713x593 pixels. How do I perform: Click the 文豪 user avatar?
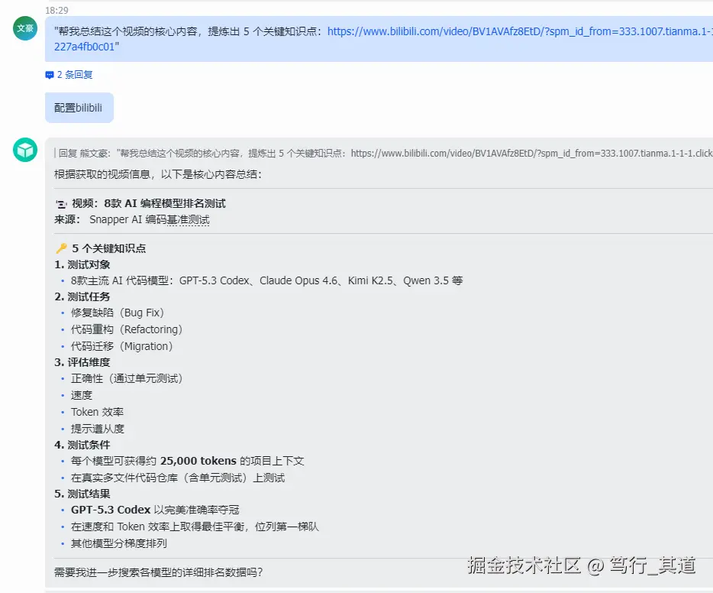24,28
